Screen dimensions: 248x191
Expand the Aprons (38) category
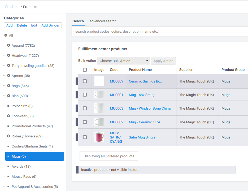click(x=8, y=76)
